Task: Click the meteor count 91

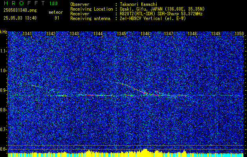Action: pyautogui.click(x=57, y=18)
